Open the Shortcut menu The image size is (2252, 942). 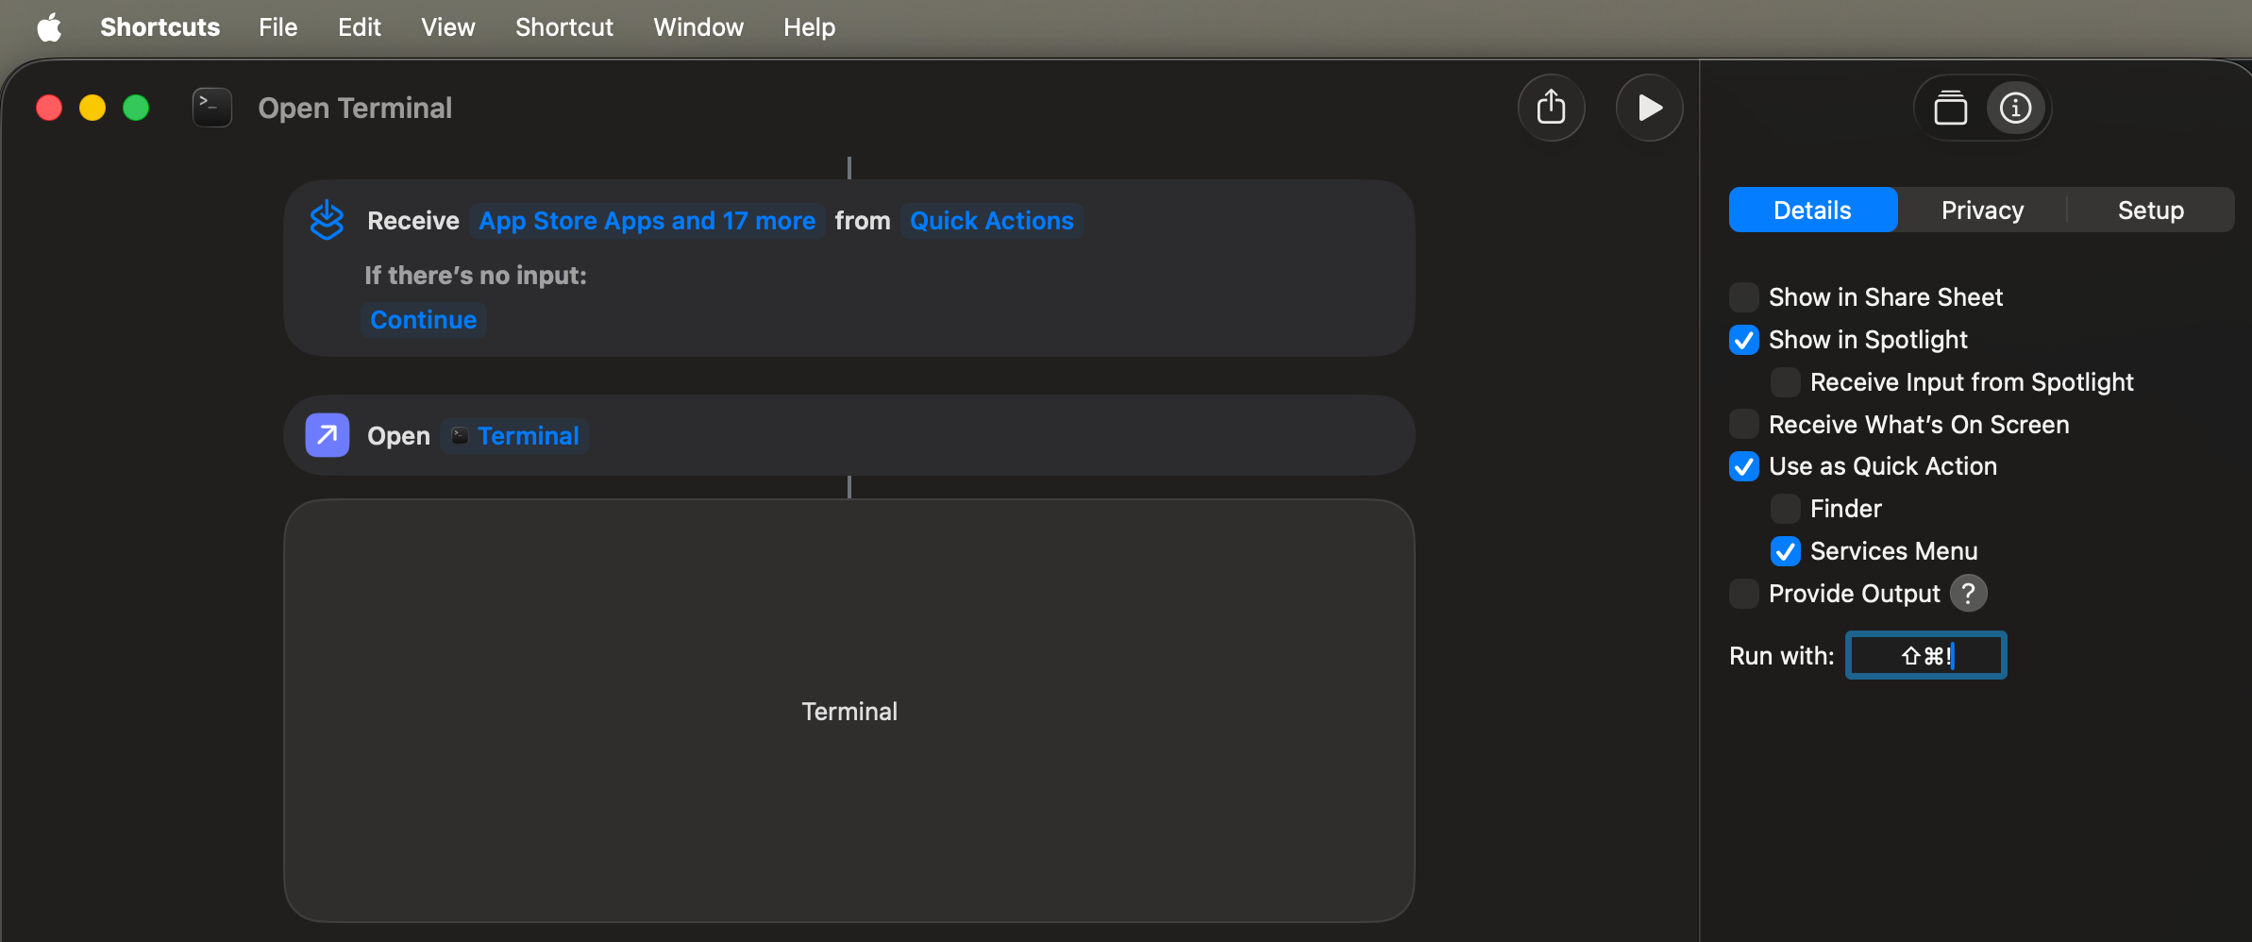coord(564,27)
